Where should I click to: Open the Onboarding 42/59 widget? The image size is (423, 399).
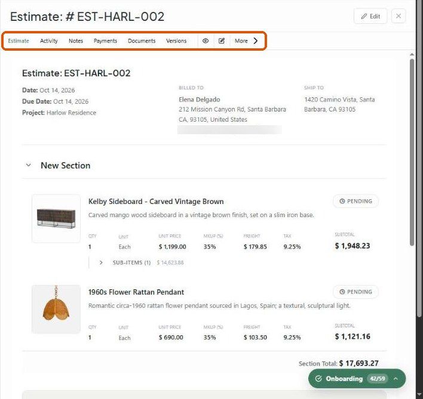click(x=357, y=379)
